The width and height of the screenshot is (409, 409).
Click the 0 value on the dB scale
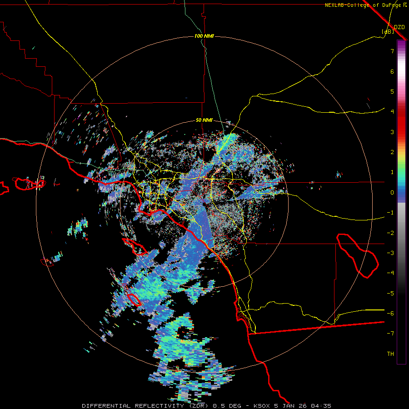[392, 193]
